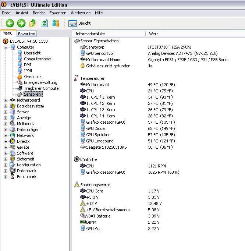Image resolution: width=245 pixels, height=251 pixels.
Task: Go back with the green left arrow
Action: click(x=10, y=24)
